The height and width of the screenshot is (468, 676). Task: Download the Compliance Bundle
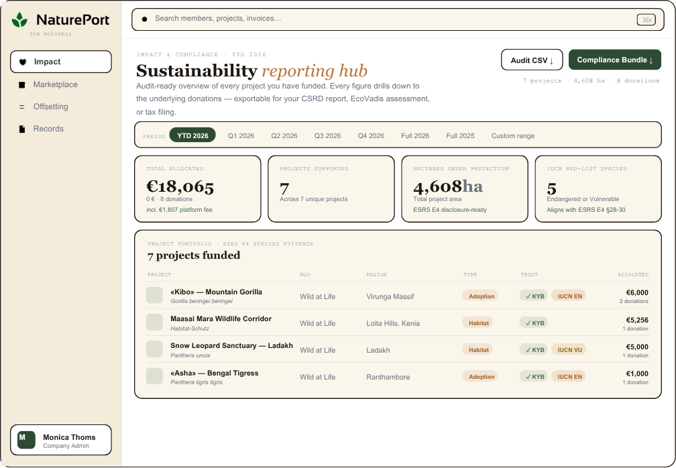[x=615, y=60]
